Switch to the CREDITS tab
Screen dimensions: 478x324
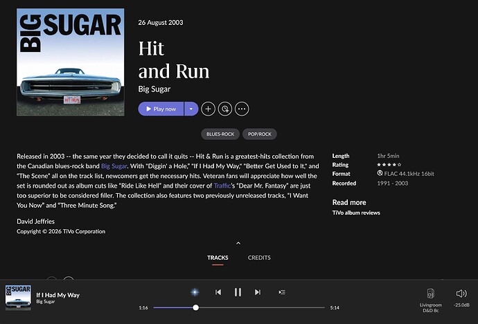coord(259,258)
